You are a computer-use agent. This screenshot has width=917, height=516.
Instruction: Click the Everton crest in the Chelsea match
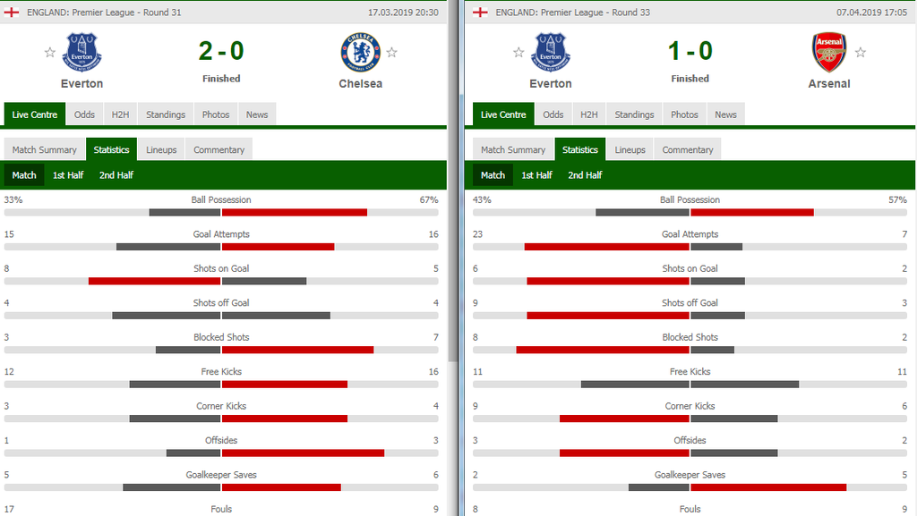pyautogui.click(x=81, y=52)
